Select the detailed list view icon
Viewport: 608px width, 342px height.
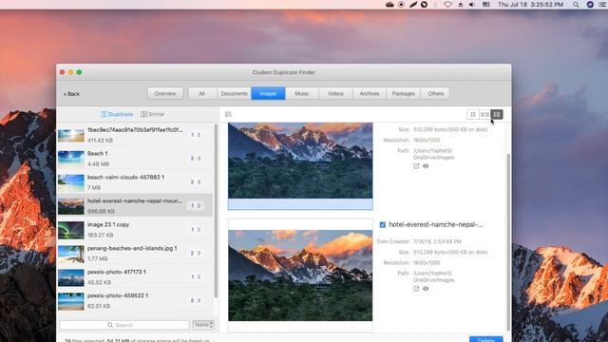(497, 114)
